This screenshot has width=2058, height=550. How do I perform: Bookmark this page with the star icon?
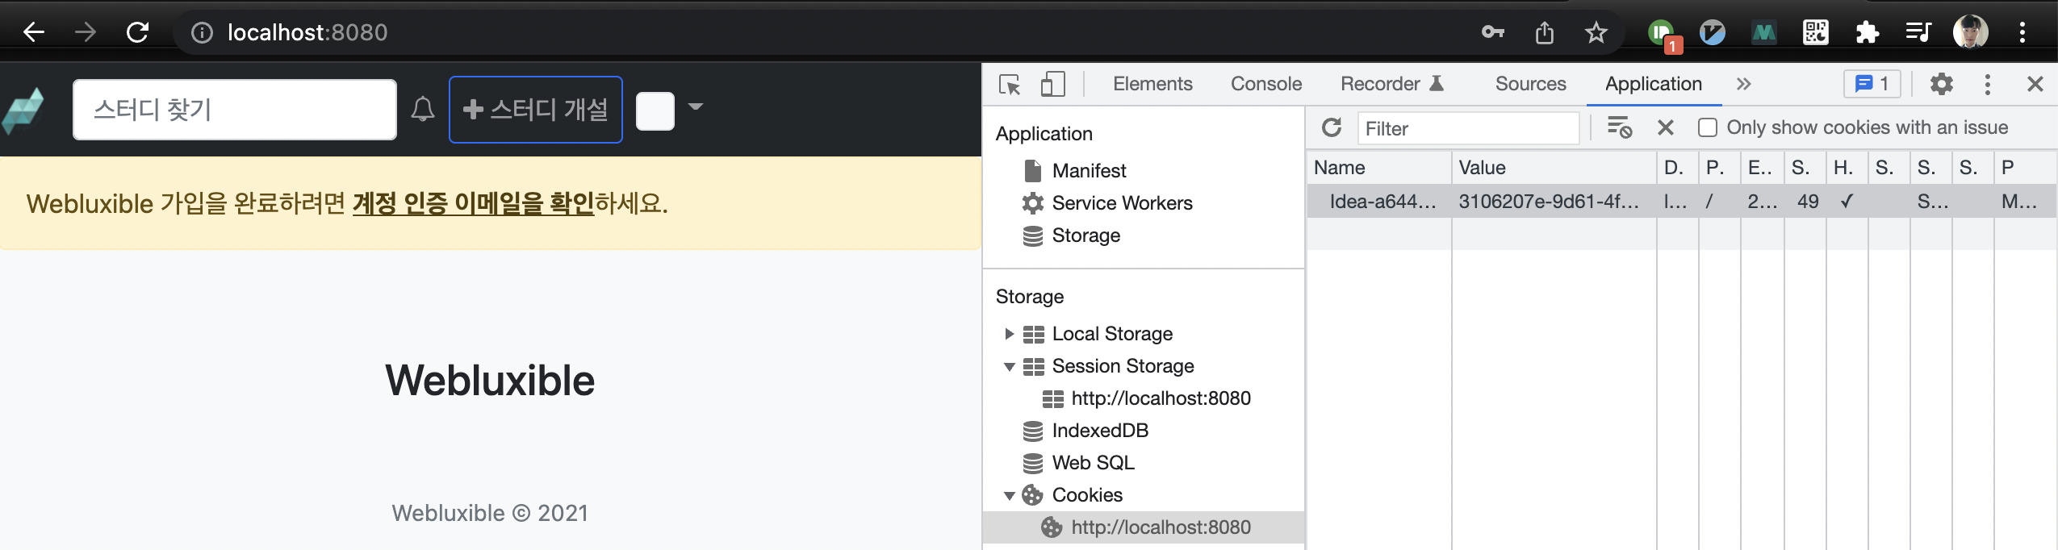pyautogui.click(x=1596, y=32)
